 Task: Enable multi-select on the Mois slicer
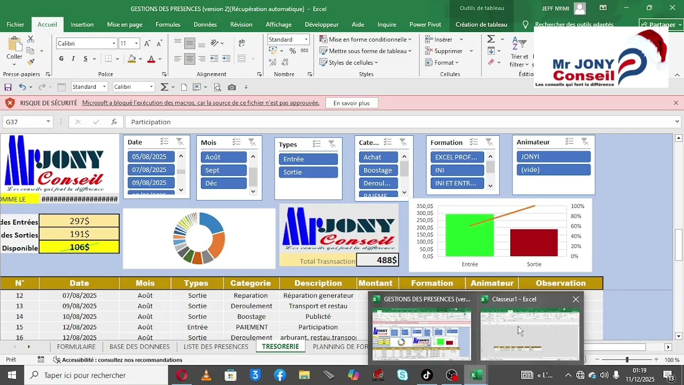point(236,142)
